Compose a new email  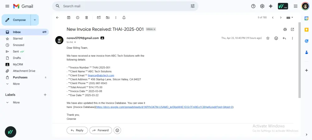click(x=17, y=20)
